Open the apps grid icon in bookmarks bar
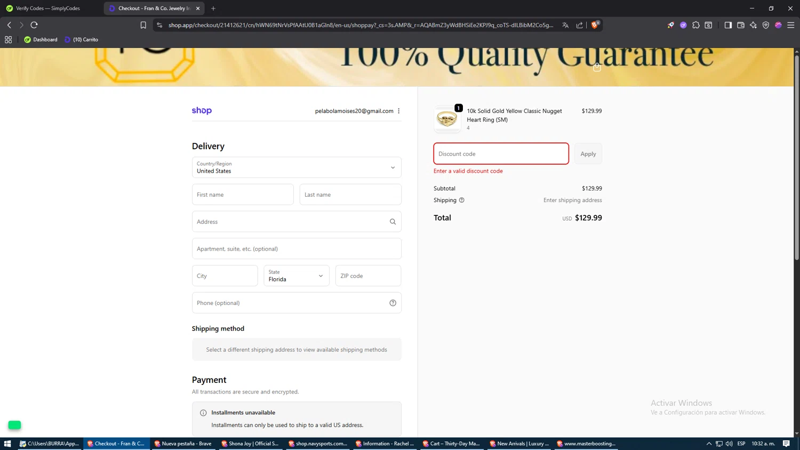Image resolution: width=800 pixels, height=450 pixels. point(8,39)
